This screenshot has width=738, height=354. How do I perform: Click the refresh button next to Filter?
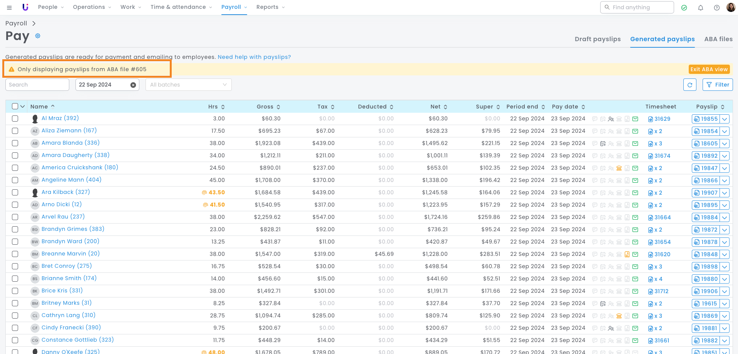[x=689, y=85]
